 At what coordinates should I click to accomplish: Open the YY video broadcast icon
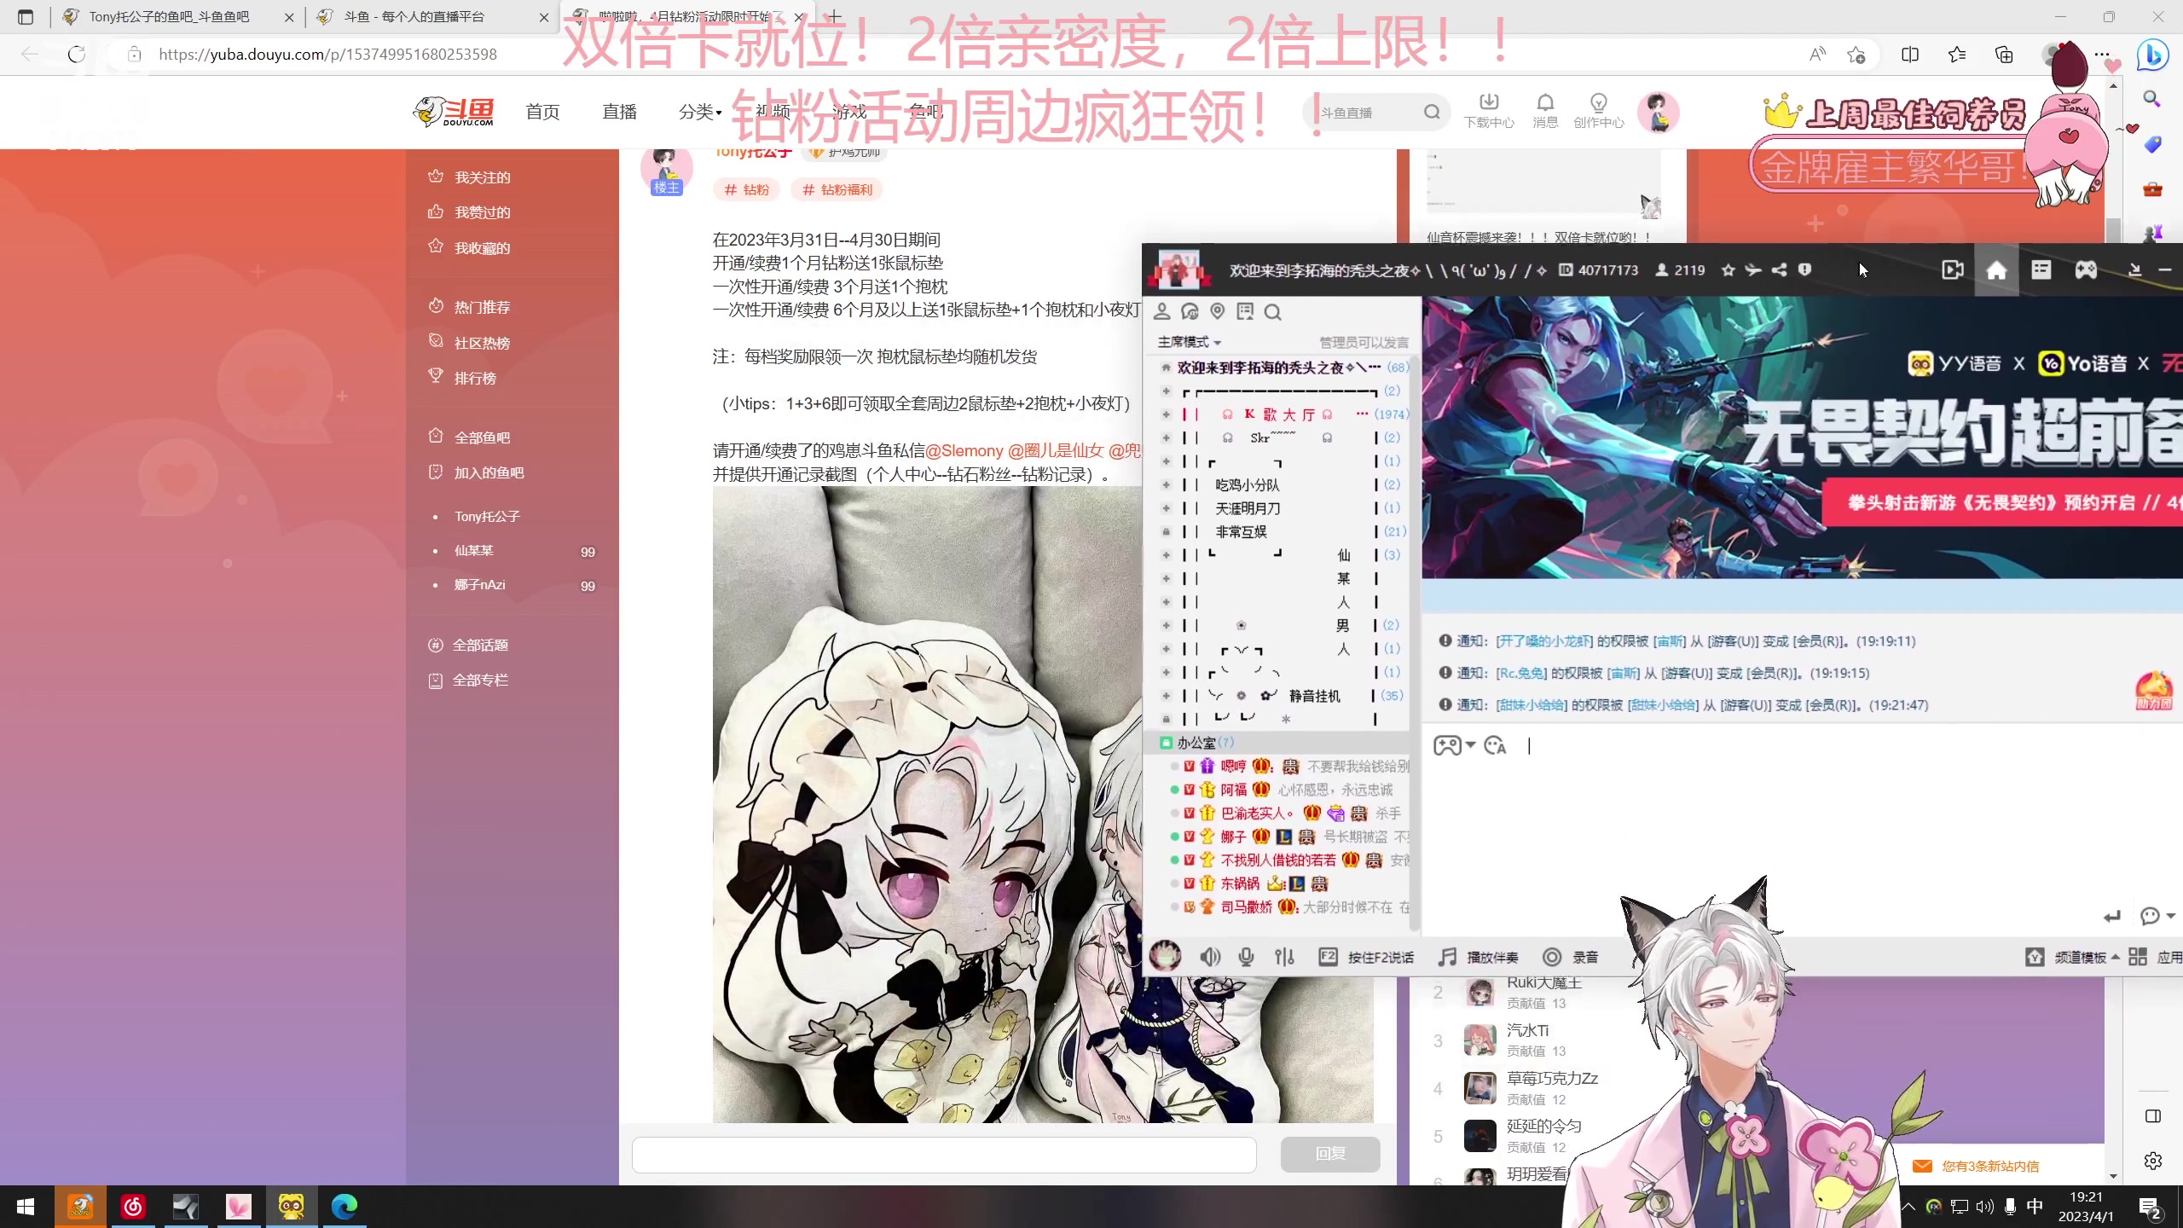click(1953, 270)
